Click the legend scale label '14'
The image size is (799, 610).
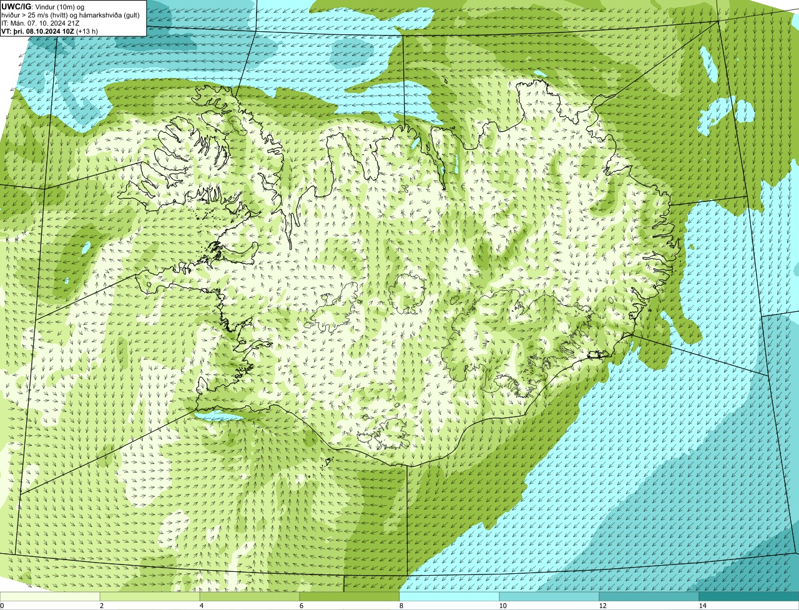tap(702, 606)
